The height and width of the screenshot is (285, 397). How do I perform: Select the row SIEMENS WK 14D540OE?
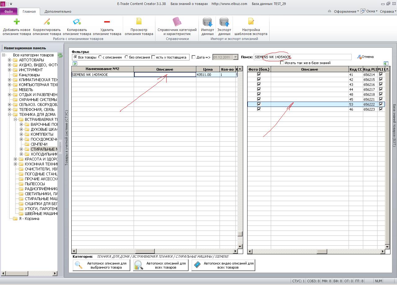[x=154, y=75]
